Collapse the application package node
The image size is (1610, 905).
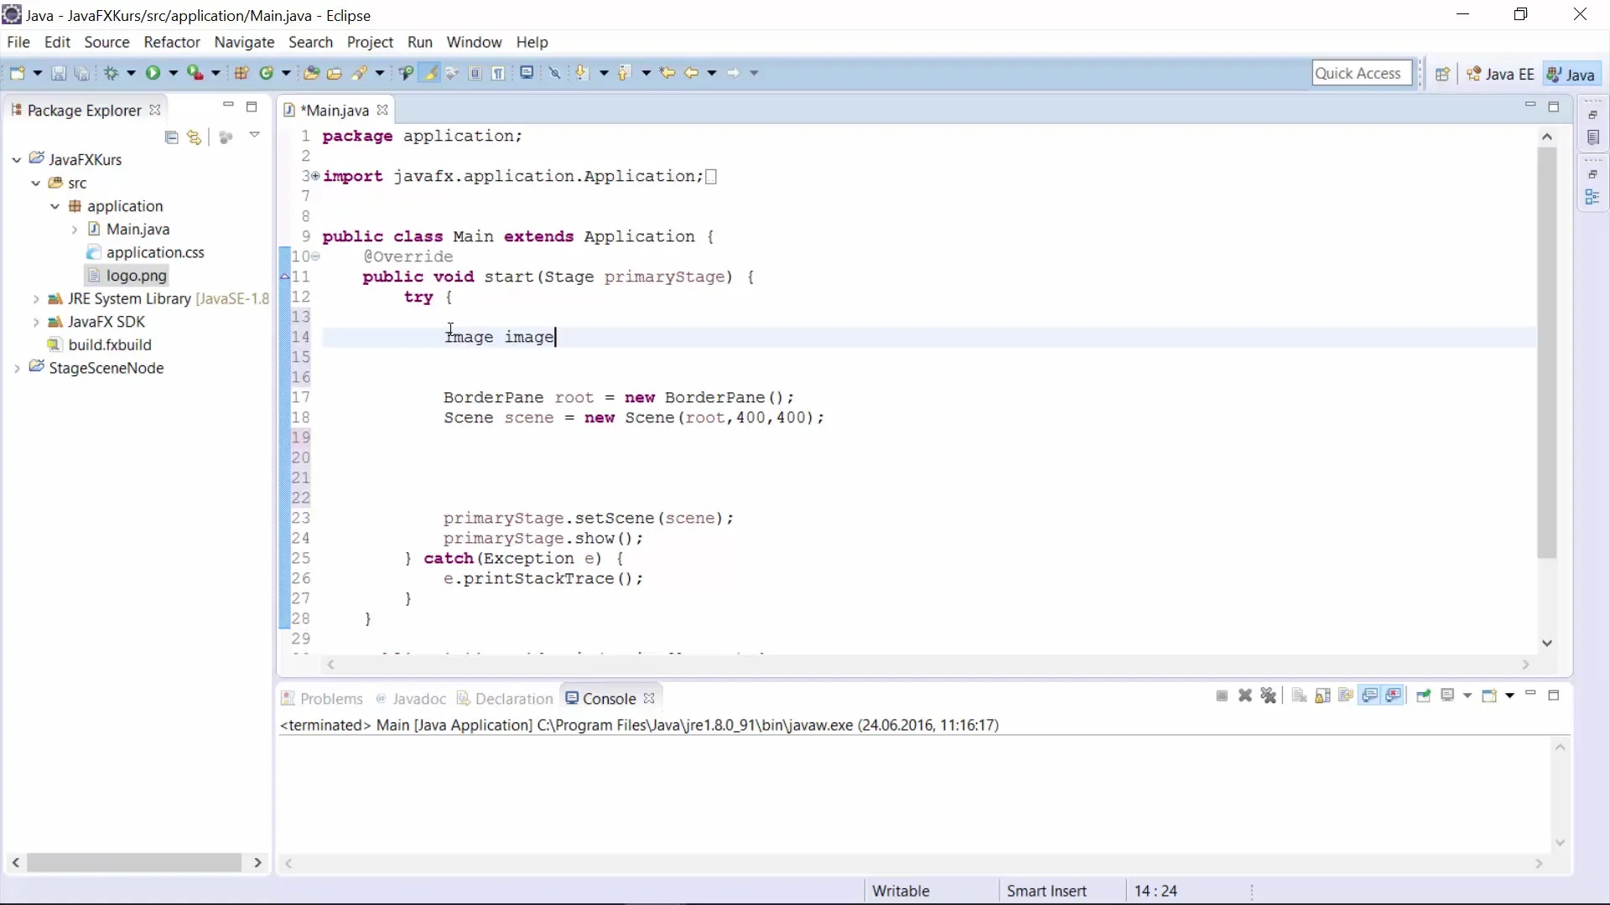tap(55, 206)
